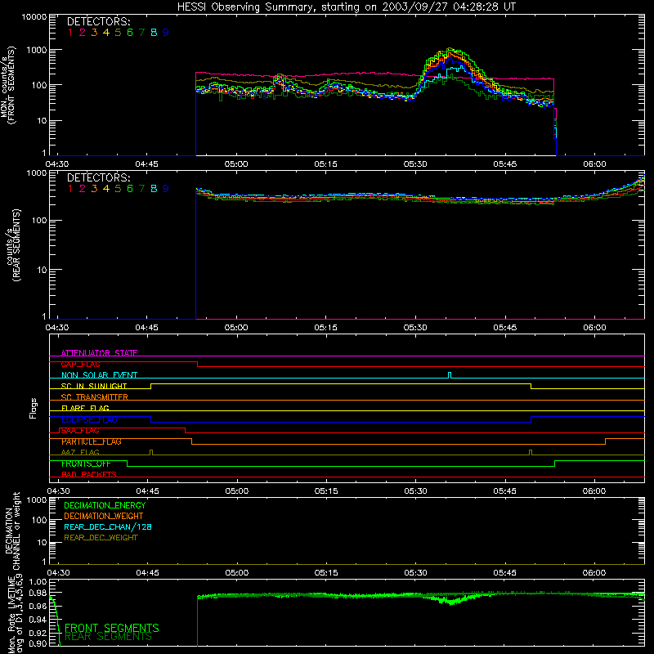Click blue detector 9 in rear segments legend
The height and width of the screenshot is (654, 654).
point(166,189)
